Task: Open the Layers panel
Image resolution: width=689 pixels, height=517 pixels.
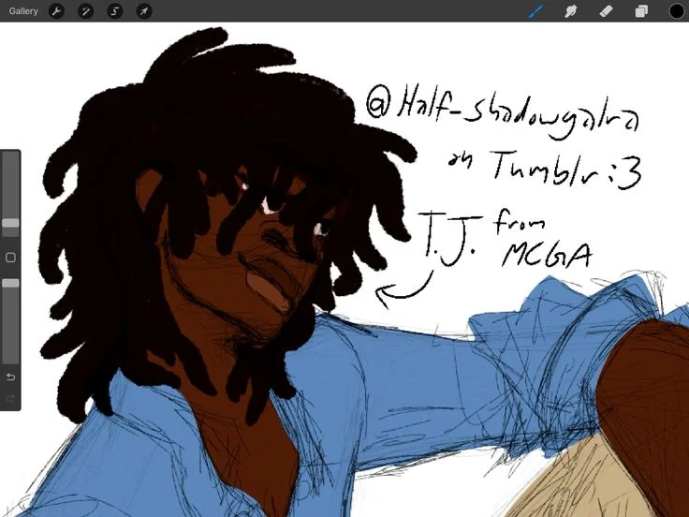Action: 641,11
